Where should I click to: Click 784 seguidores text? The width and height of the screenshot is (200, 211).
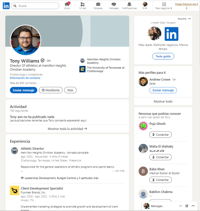(x=19, y=111)
